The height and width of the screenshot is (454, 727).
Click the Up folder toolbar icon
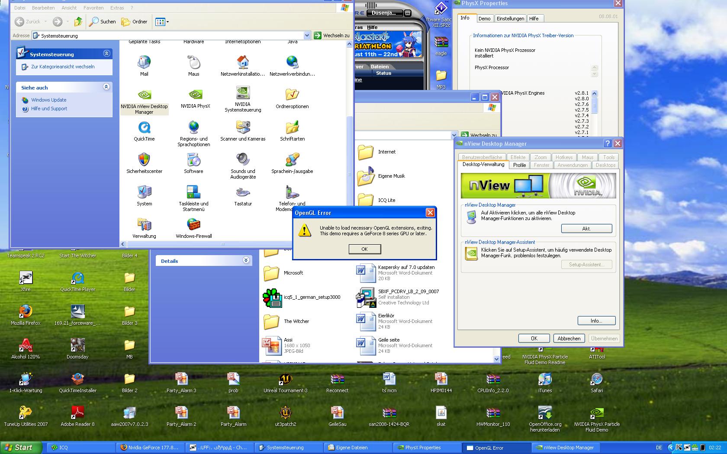[78, 22]
